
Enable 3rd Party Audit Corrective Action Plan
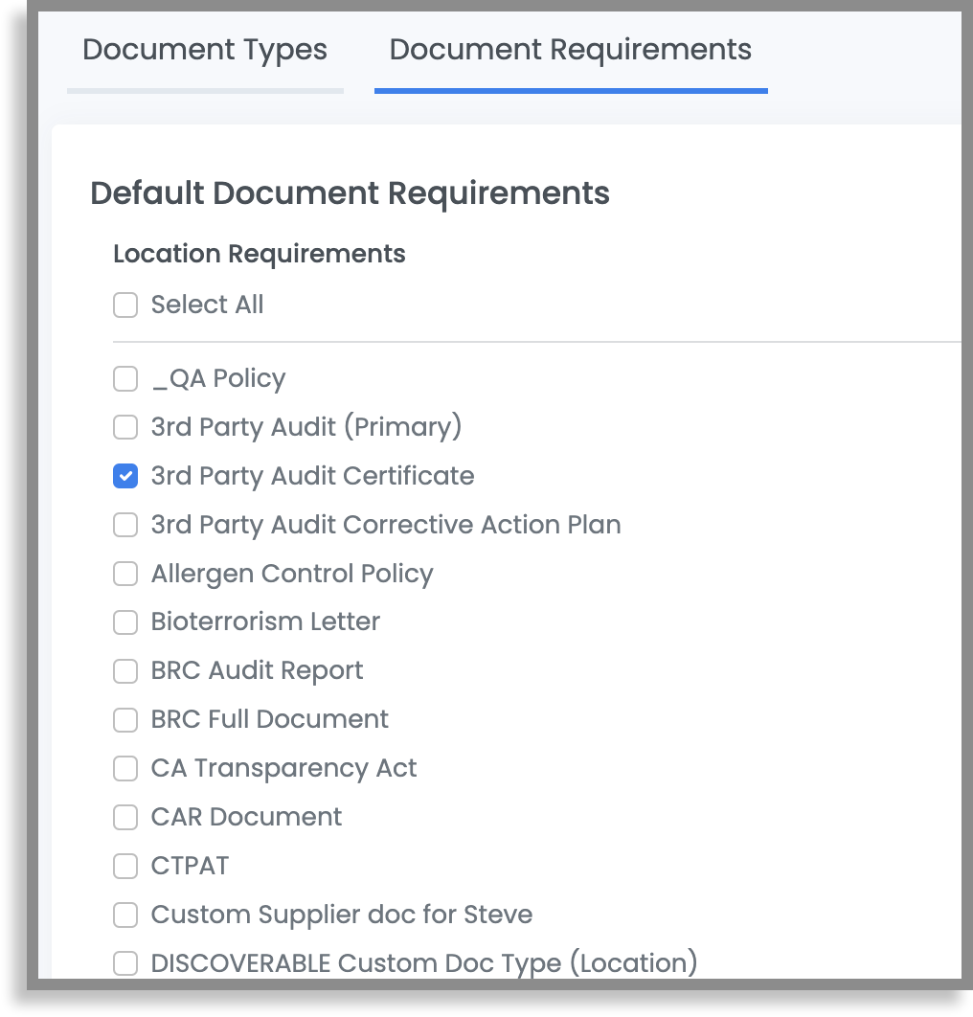[x=124, y=525]
